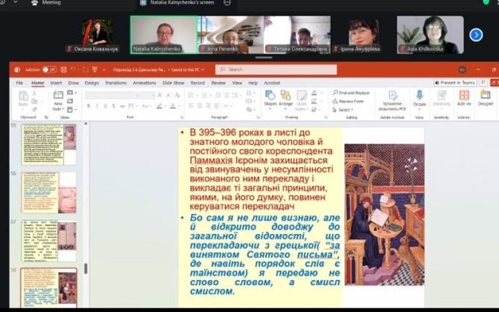Click the Align Left paragraph icon

191,105
